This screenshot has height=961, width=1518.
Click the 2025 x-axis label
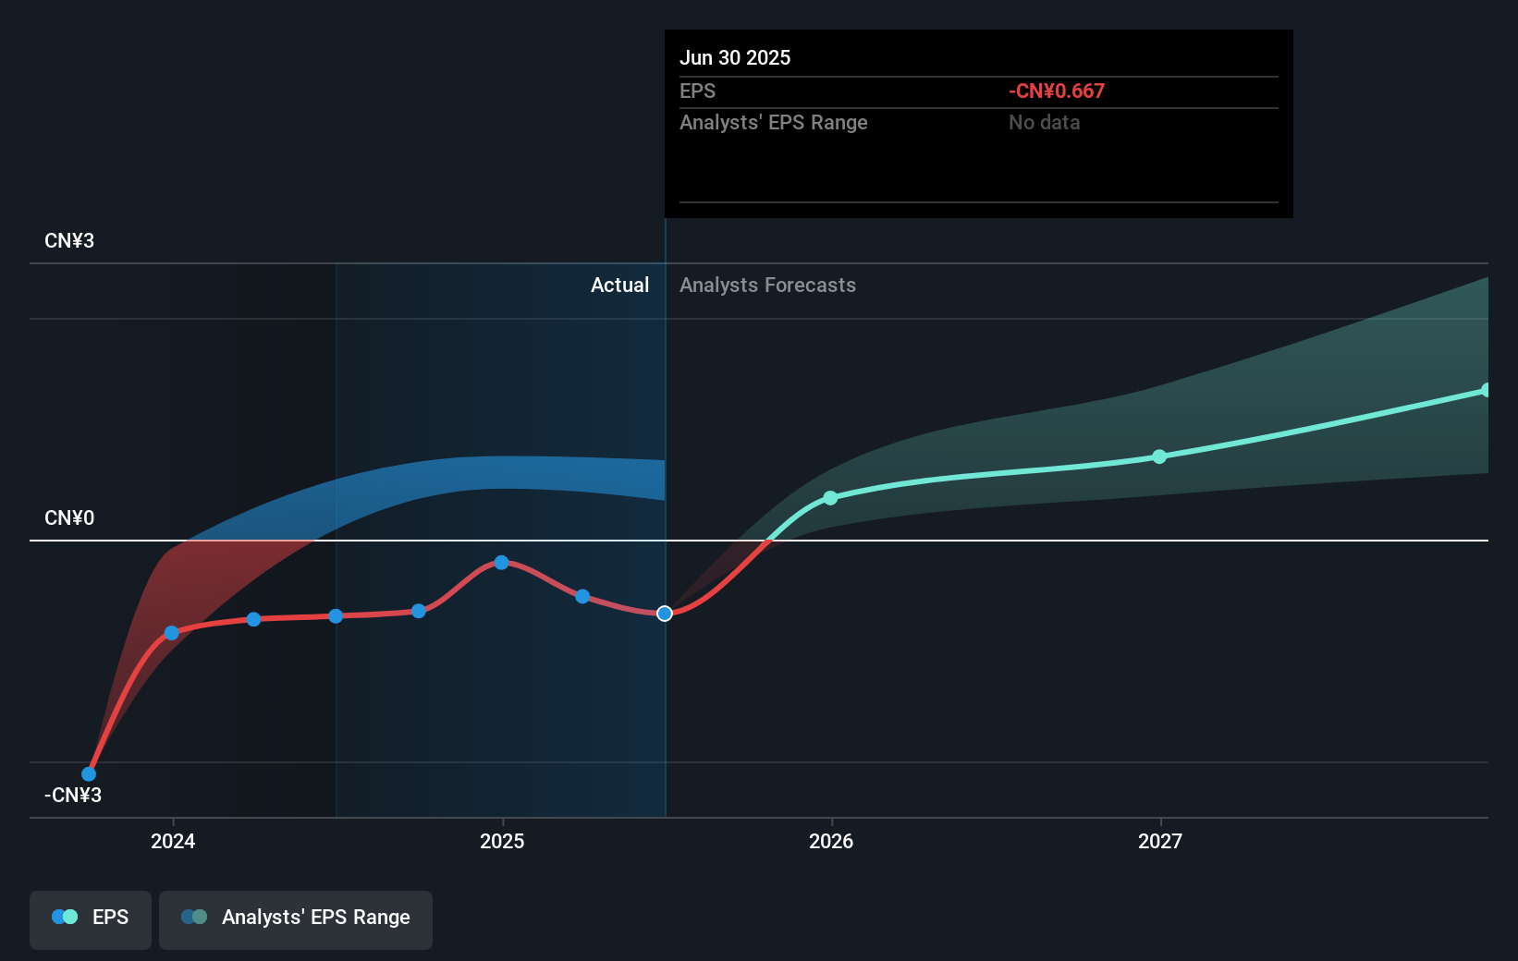pyautogui.click(x=502, y=841)
